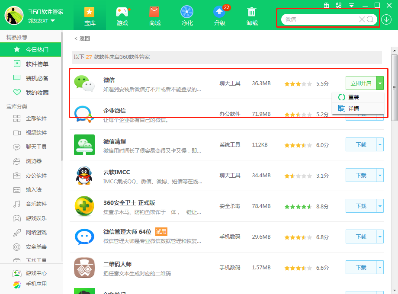Select 安全杀毒 category in sidebar
Screen dimensions: 398x294
tap(30, 246)
